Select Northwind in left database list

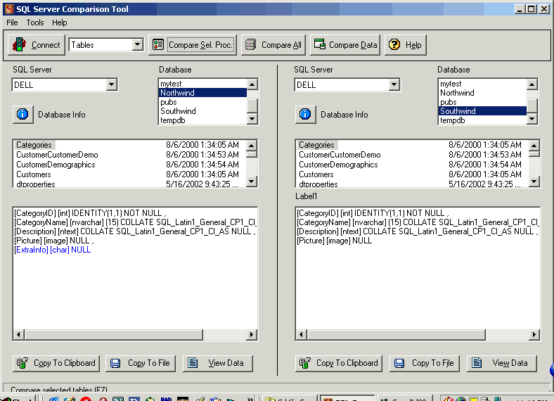(202, 93)
